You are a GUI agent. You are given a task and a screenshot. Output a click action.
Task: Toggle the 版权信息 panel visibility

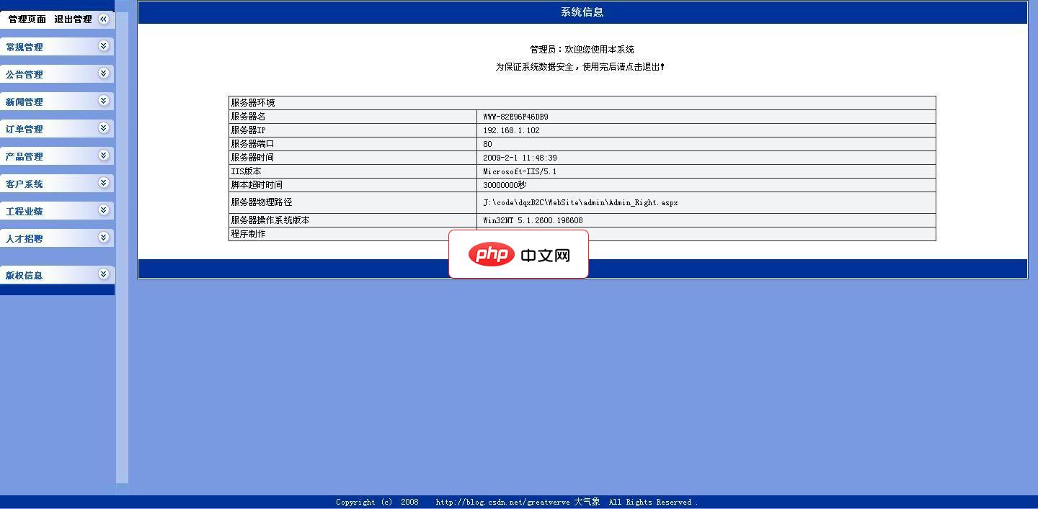105,274
